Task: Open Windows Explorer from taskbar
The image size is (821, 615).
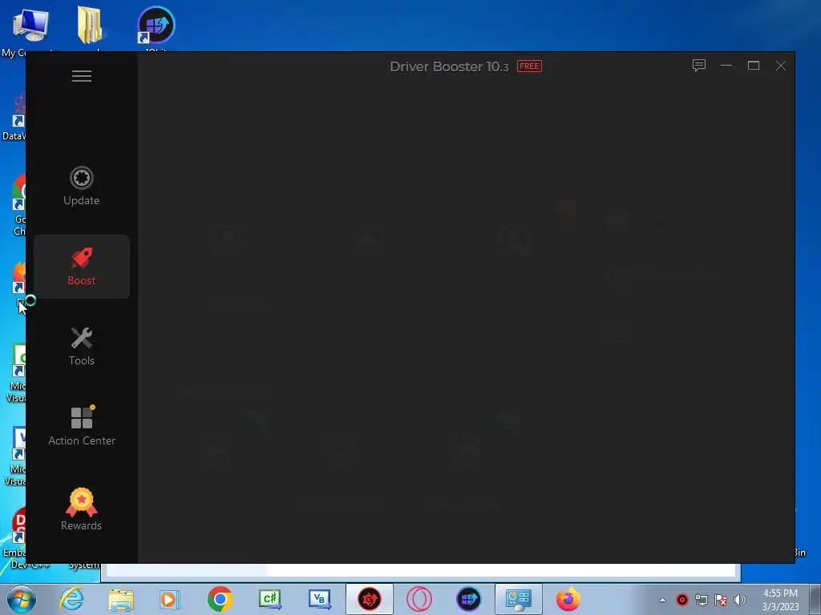Action: (x=121, y=599)
